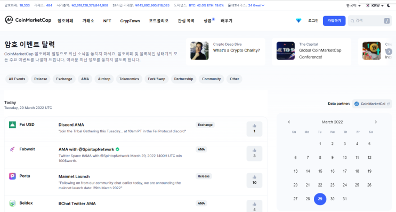Viewport: 396px width, 212px height.
Task: Open the Global CoinMarketCap Conference card thumbnail
Action: [286, 50]
